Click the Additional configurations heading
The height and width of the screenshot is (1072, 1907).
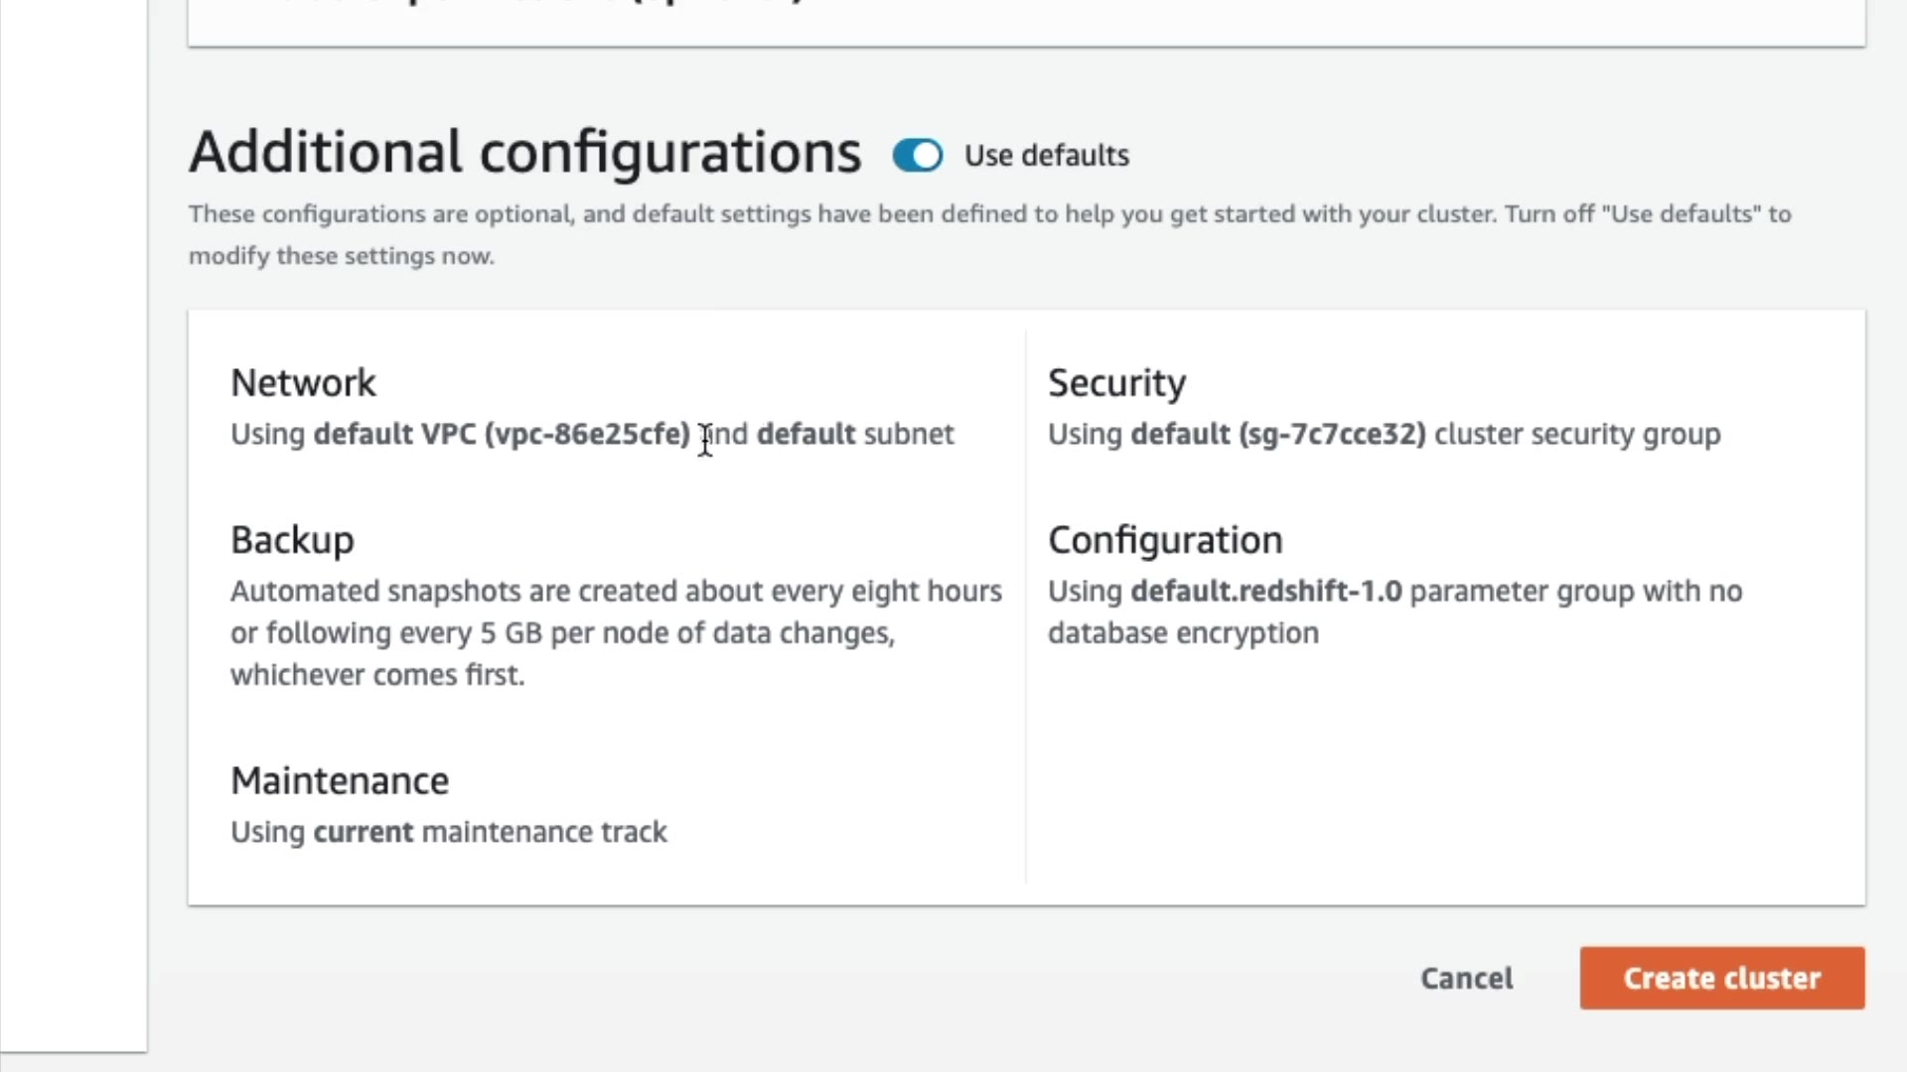(524, 152)
